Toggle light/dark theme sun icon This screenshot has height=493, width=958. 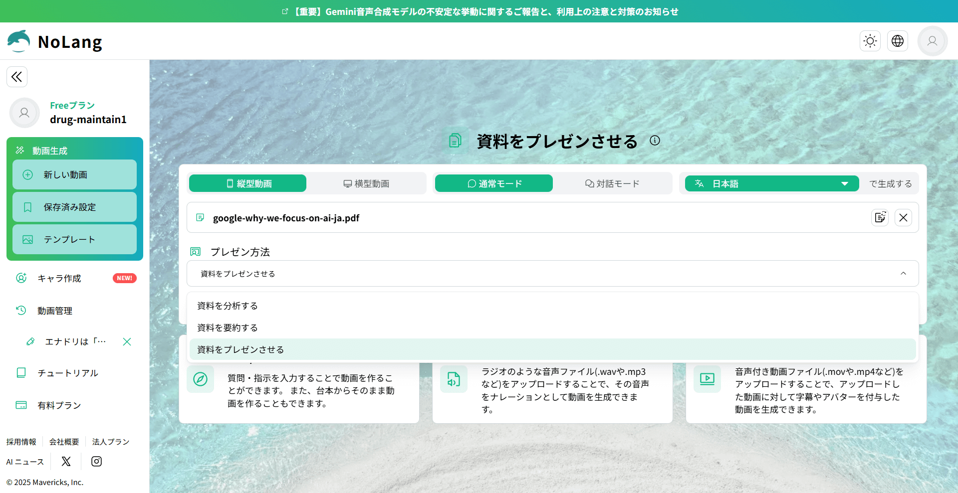coord(870,41)
